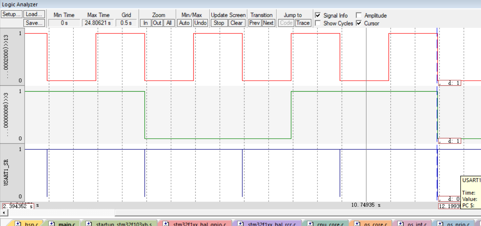Enable the Amplitude checkbox
Image resolution: width=481 pixels, height=226 pixels.
(x=359, y=16)
